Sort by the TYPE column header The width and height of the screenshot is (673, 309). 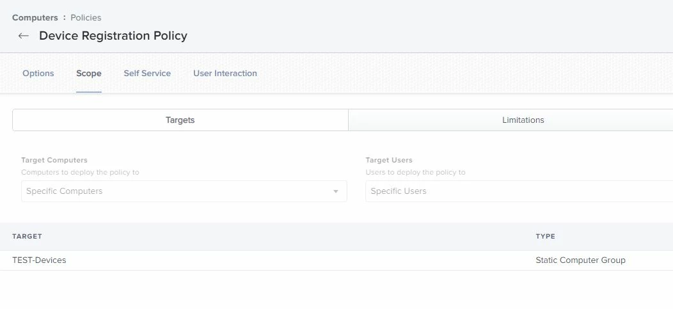click(546, 237)
